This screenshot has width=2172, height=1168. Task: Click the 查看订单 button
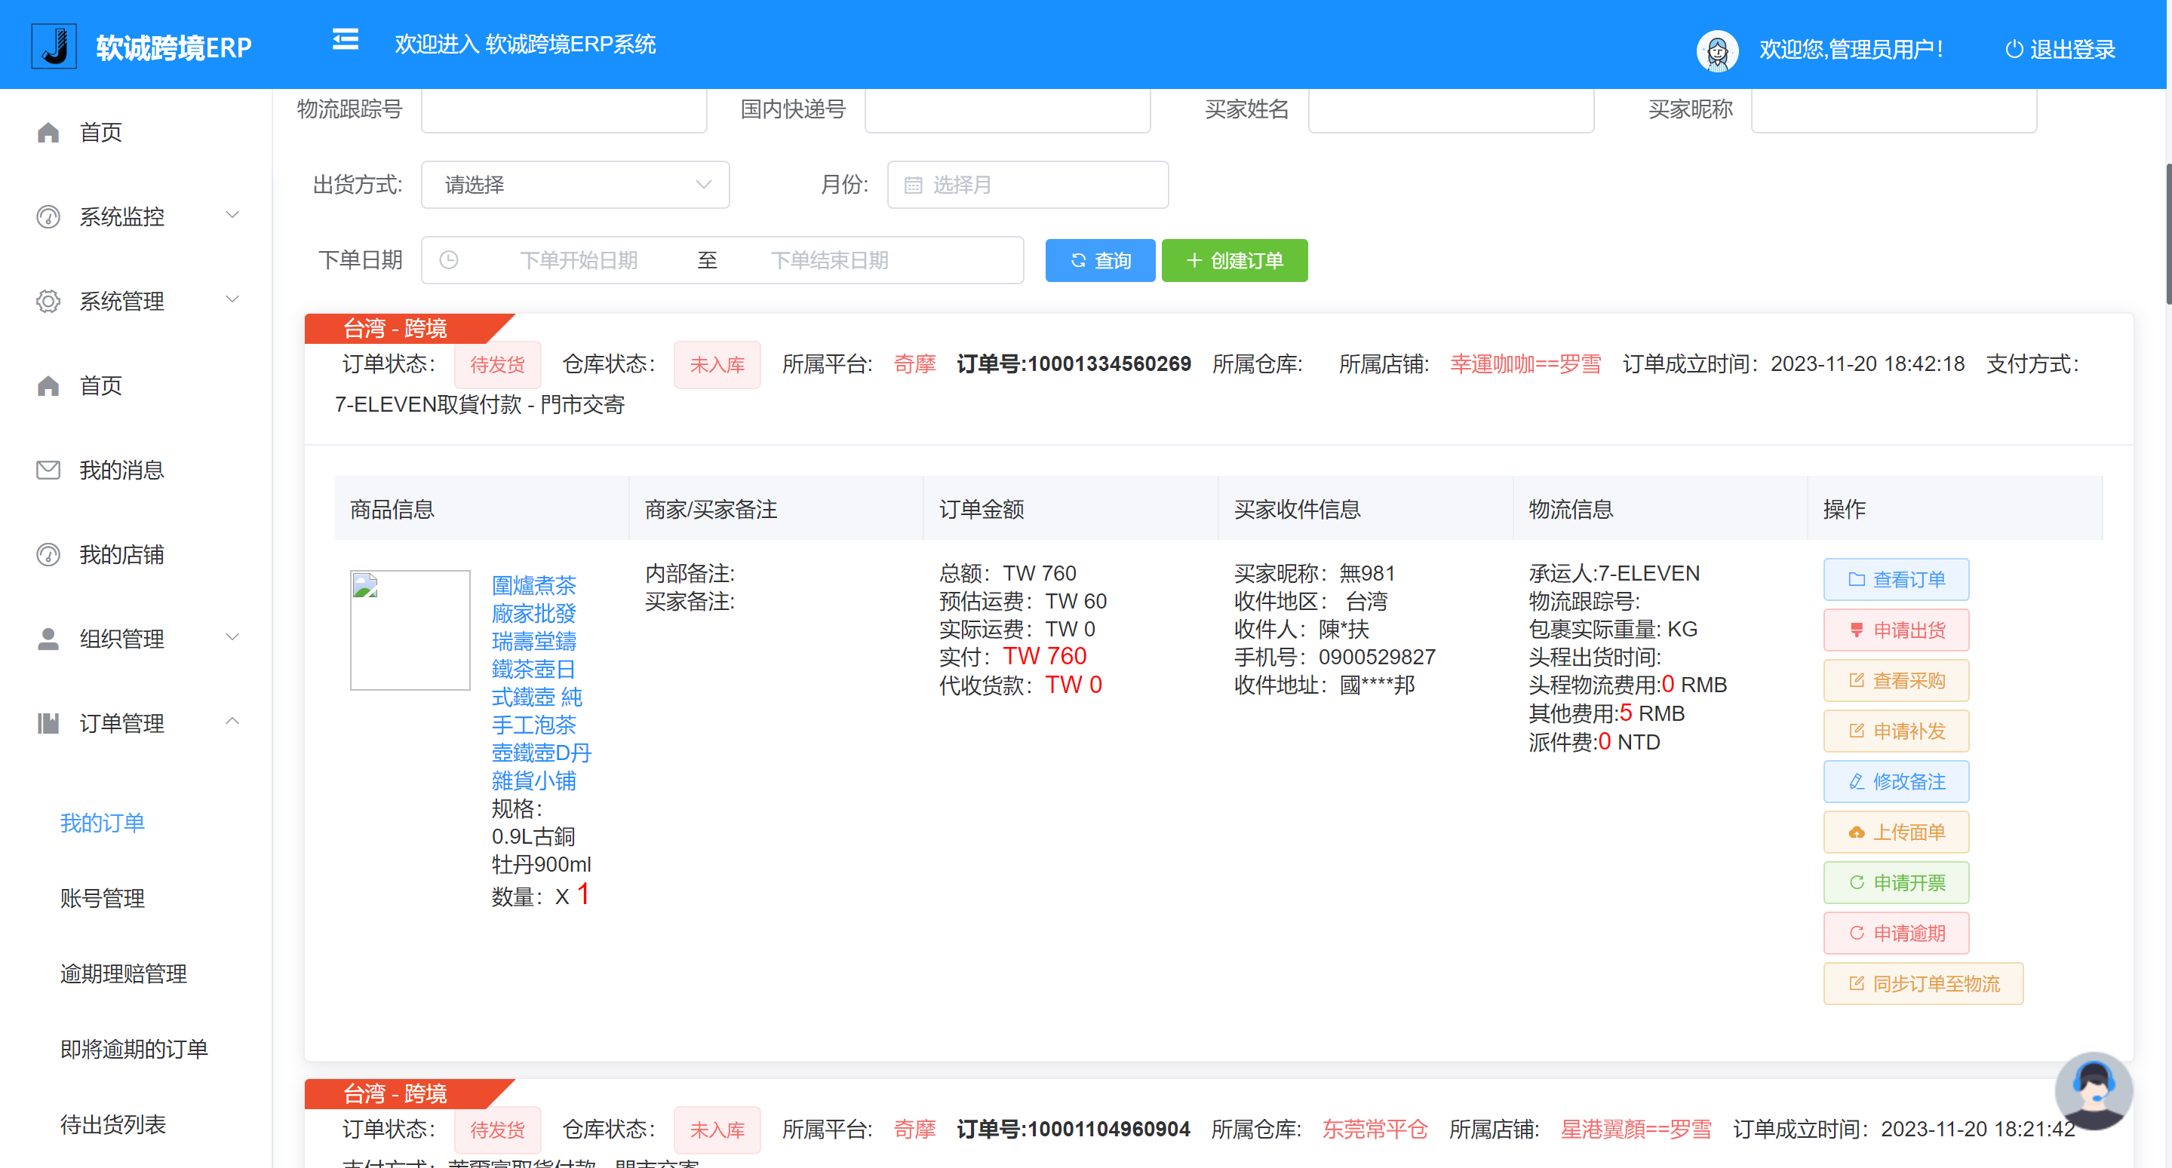1897,580
